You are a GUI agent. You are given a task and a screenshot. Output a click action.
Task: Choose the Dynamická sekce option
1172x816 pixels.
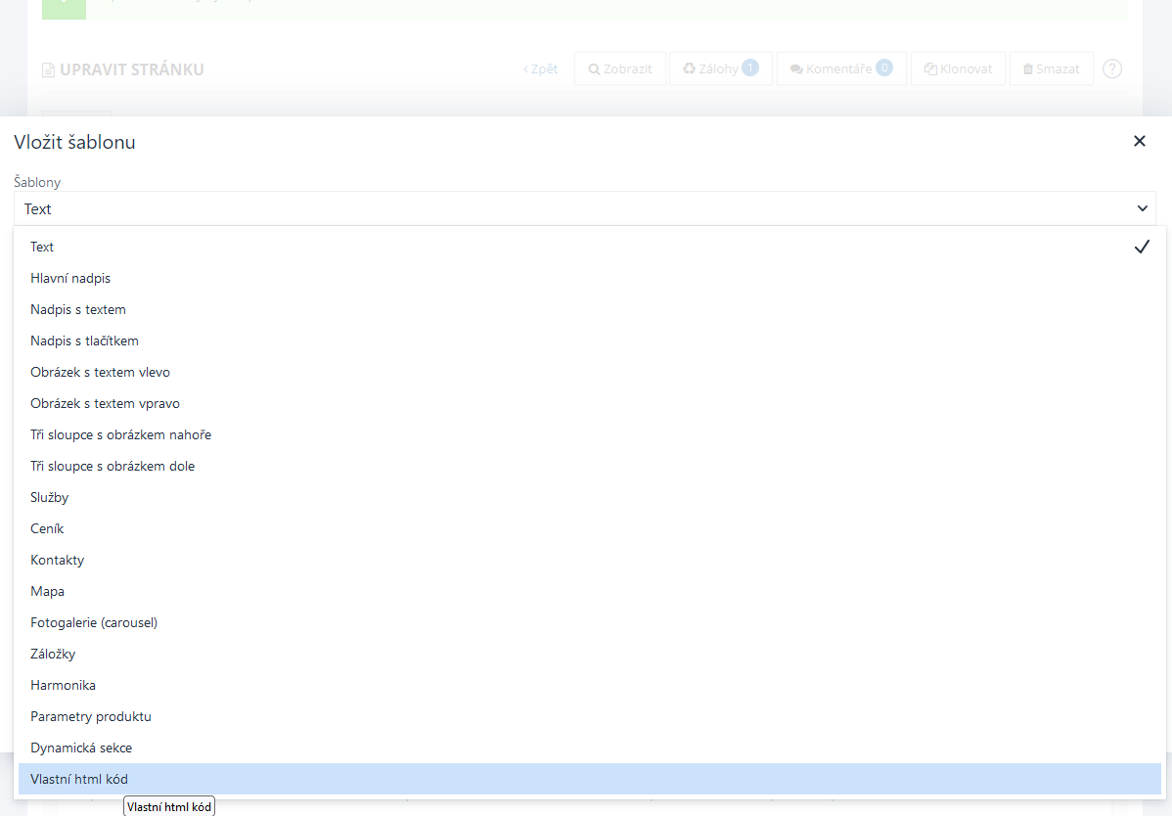(81, 748)
